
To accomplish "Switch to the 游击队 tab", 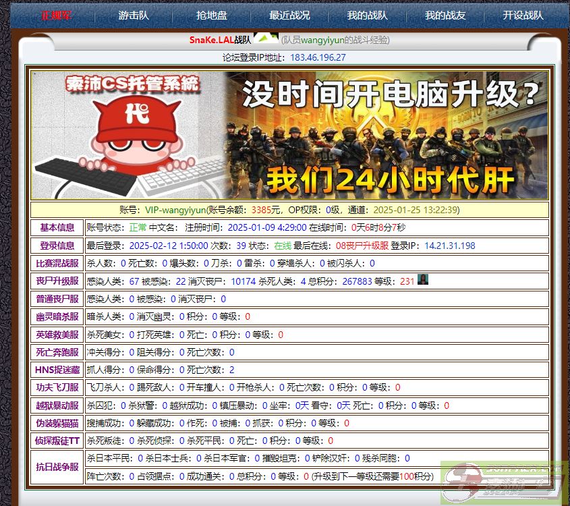I will click(134, 16).
